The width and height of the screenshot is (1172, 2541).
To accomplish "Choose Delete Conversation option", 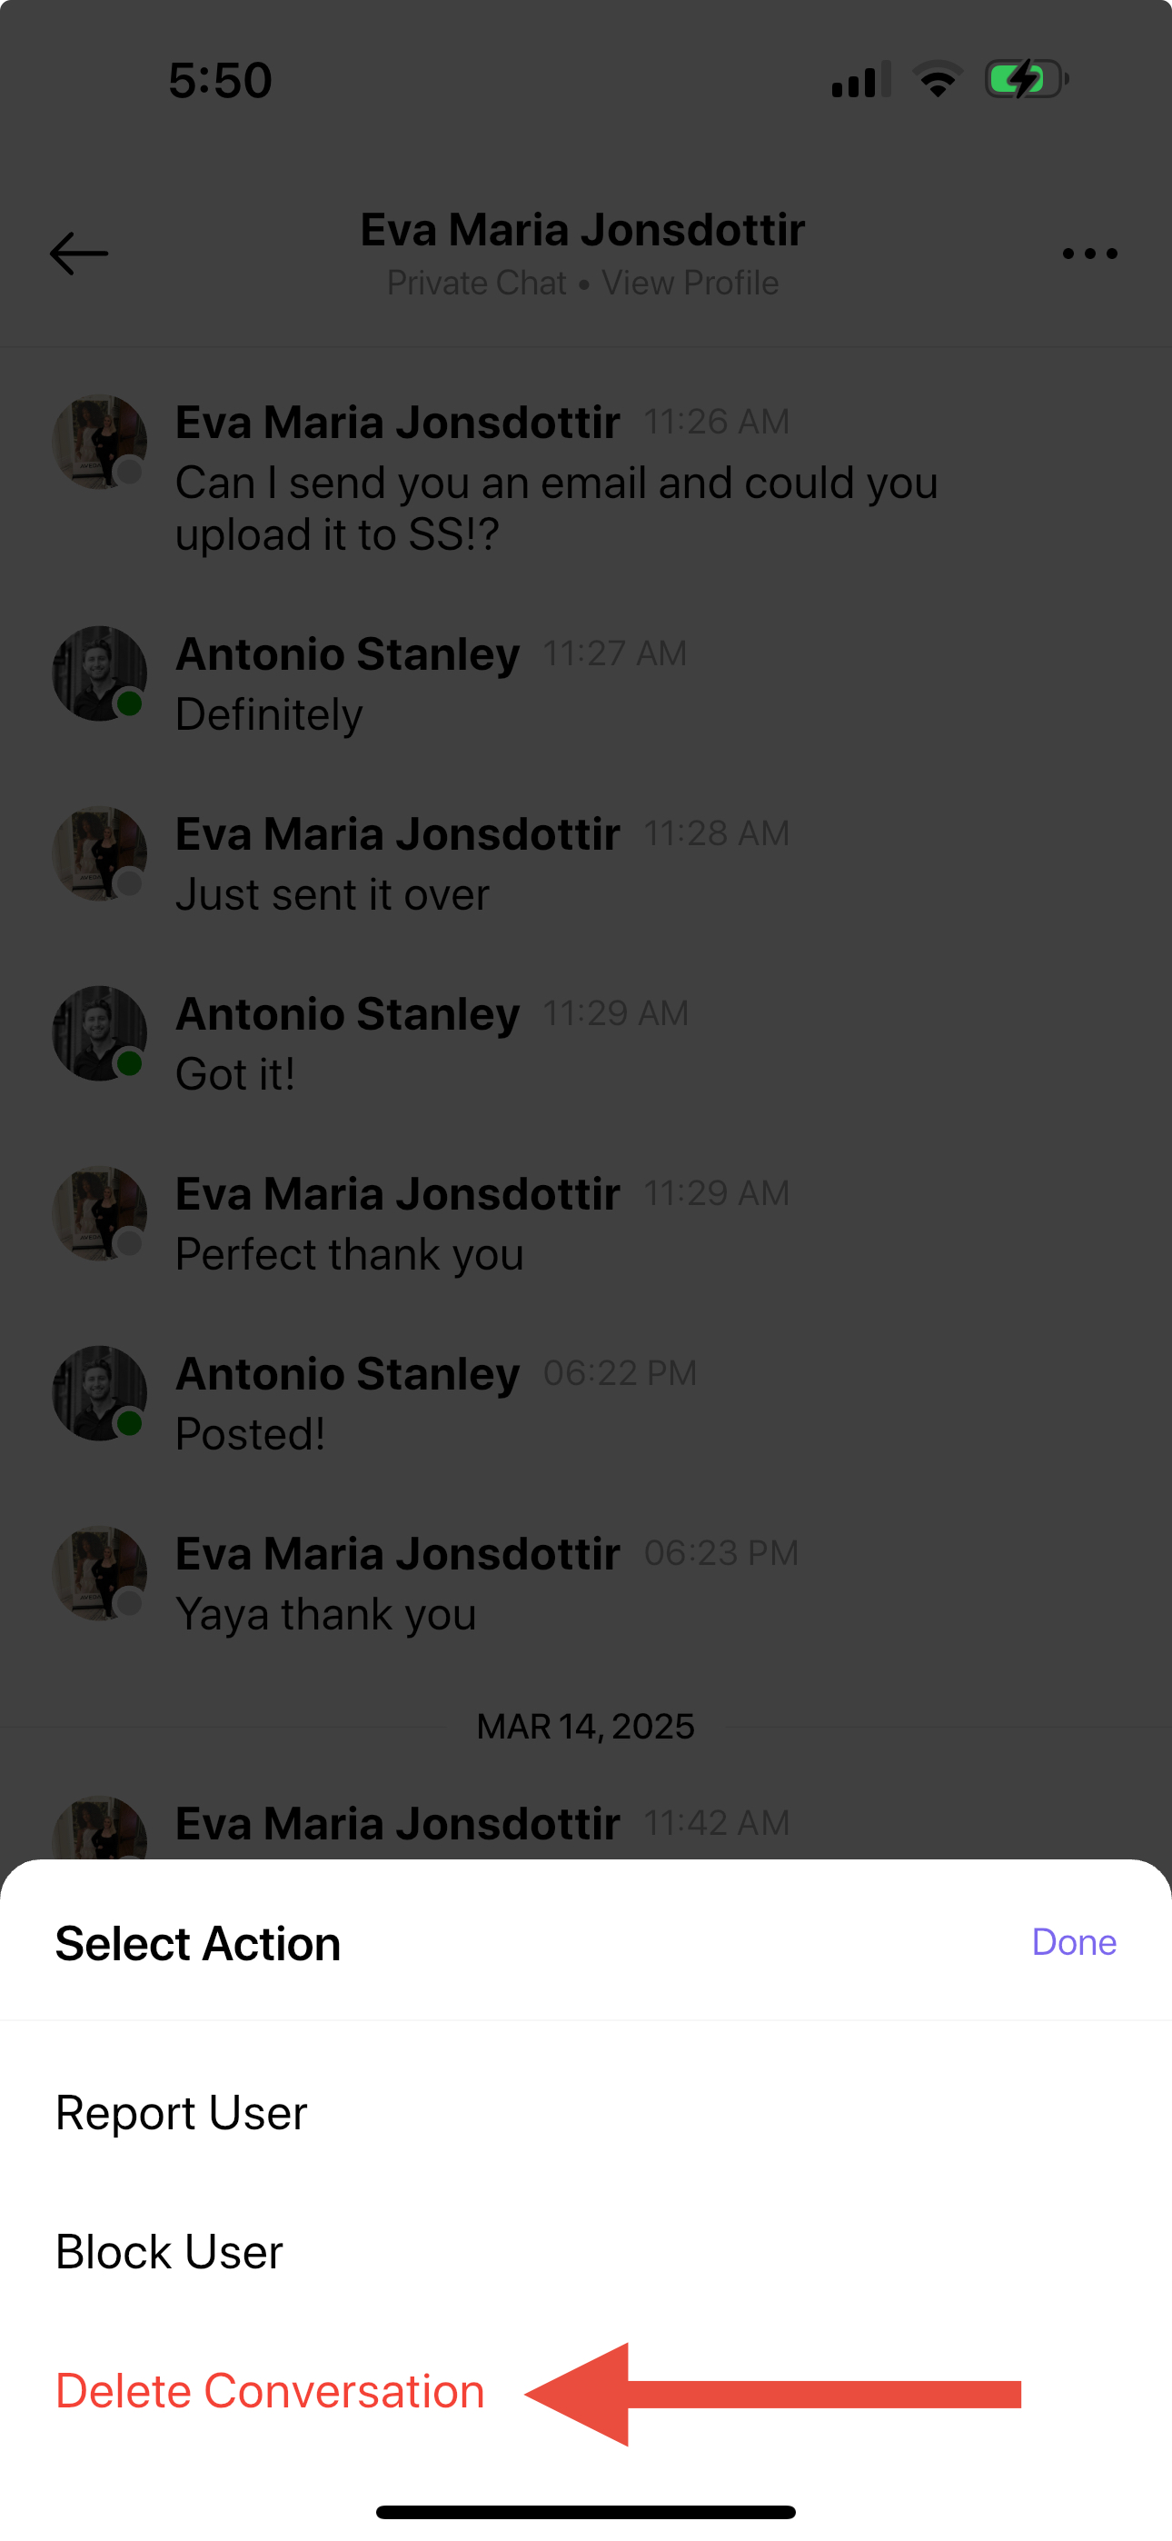I will click(271, 2391).
